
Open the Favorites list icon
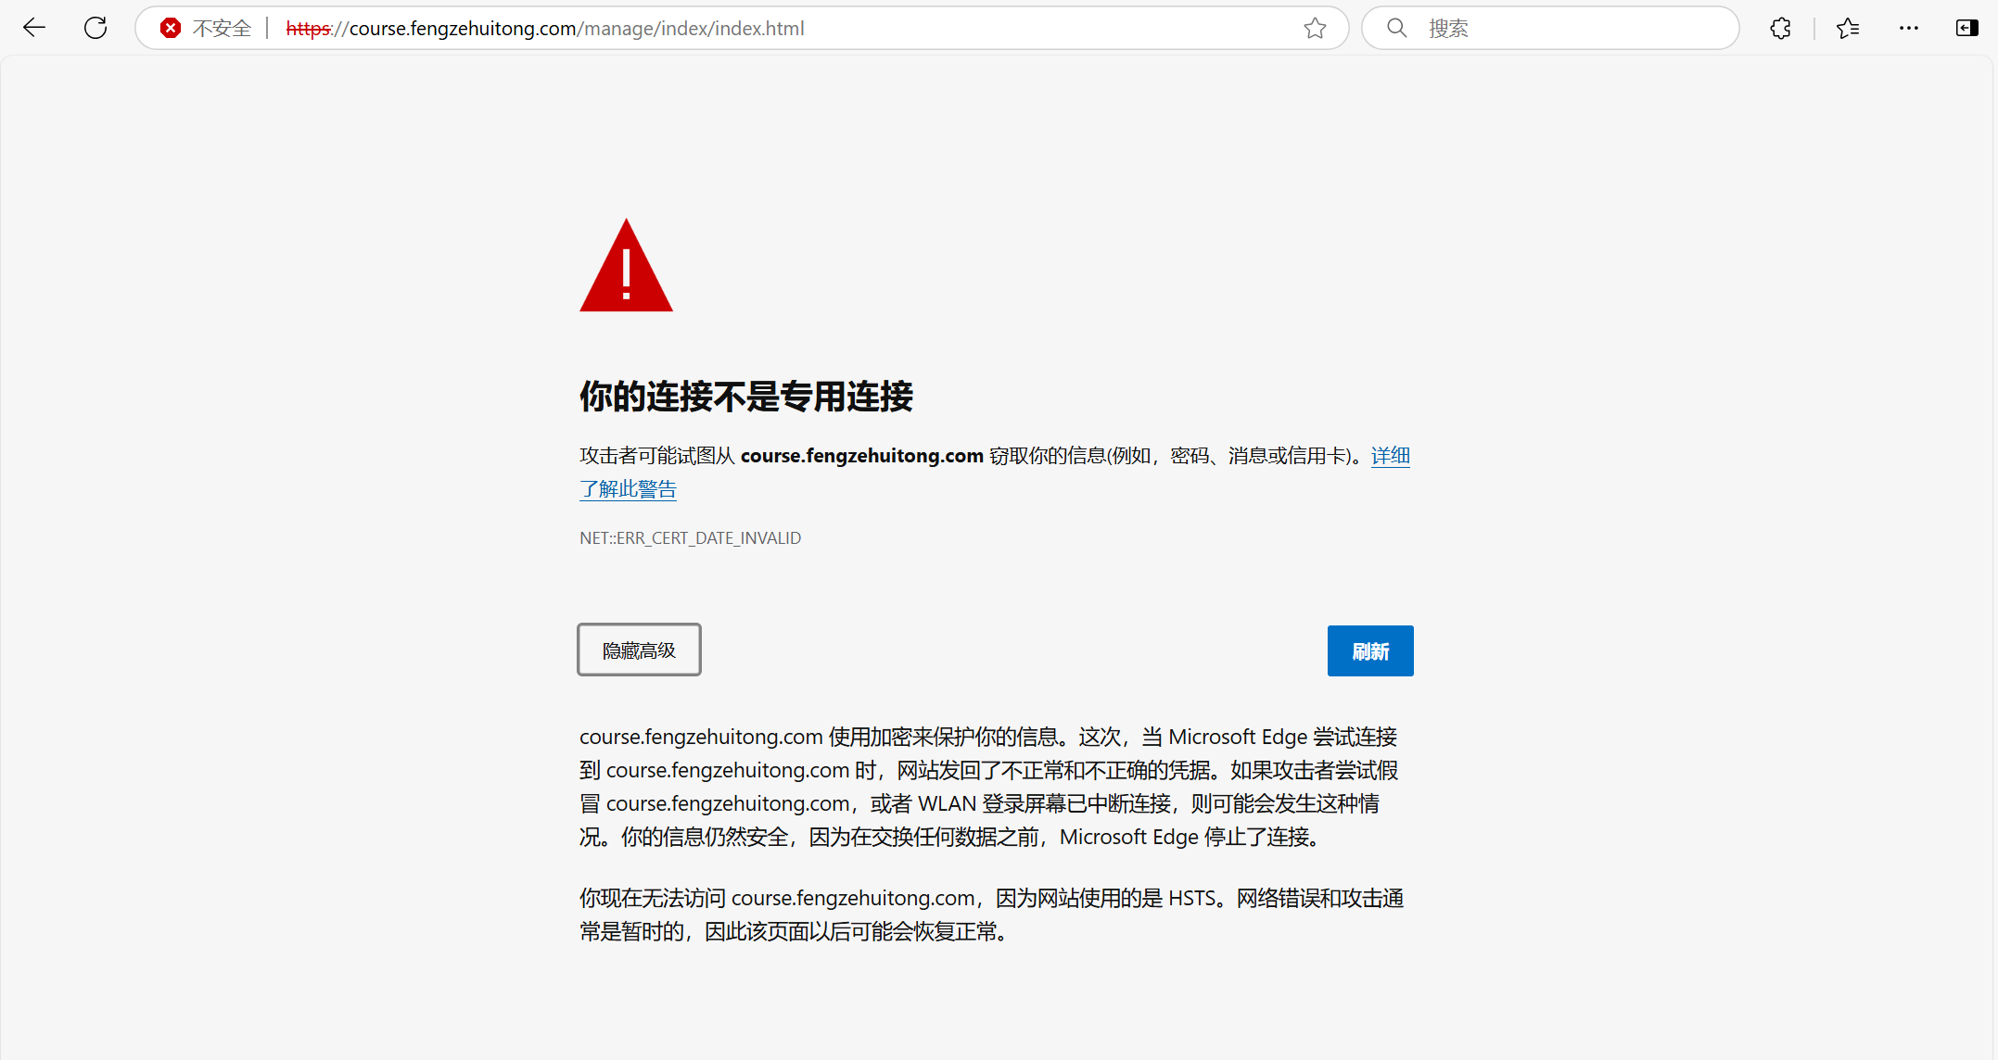pyautogui.click(x=1848, y=28)
